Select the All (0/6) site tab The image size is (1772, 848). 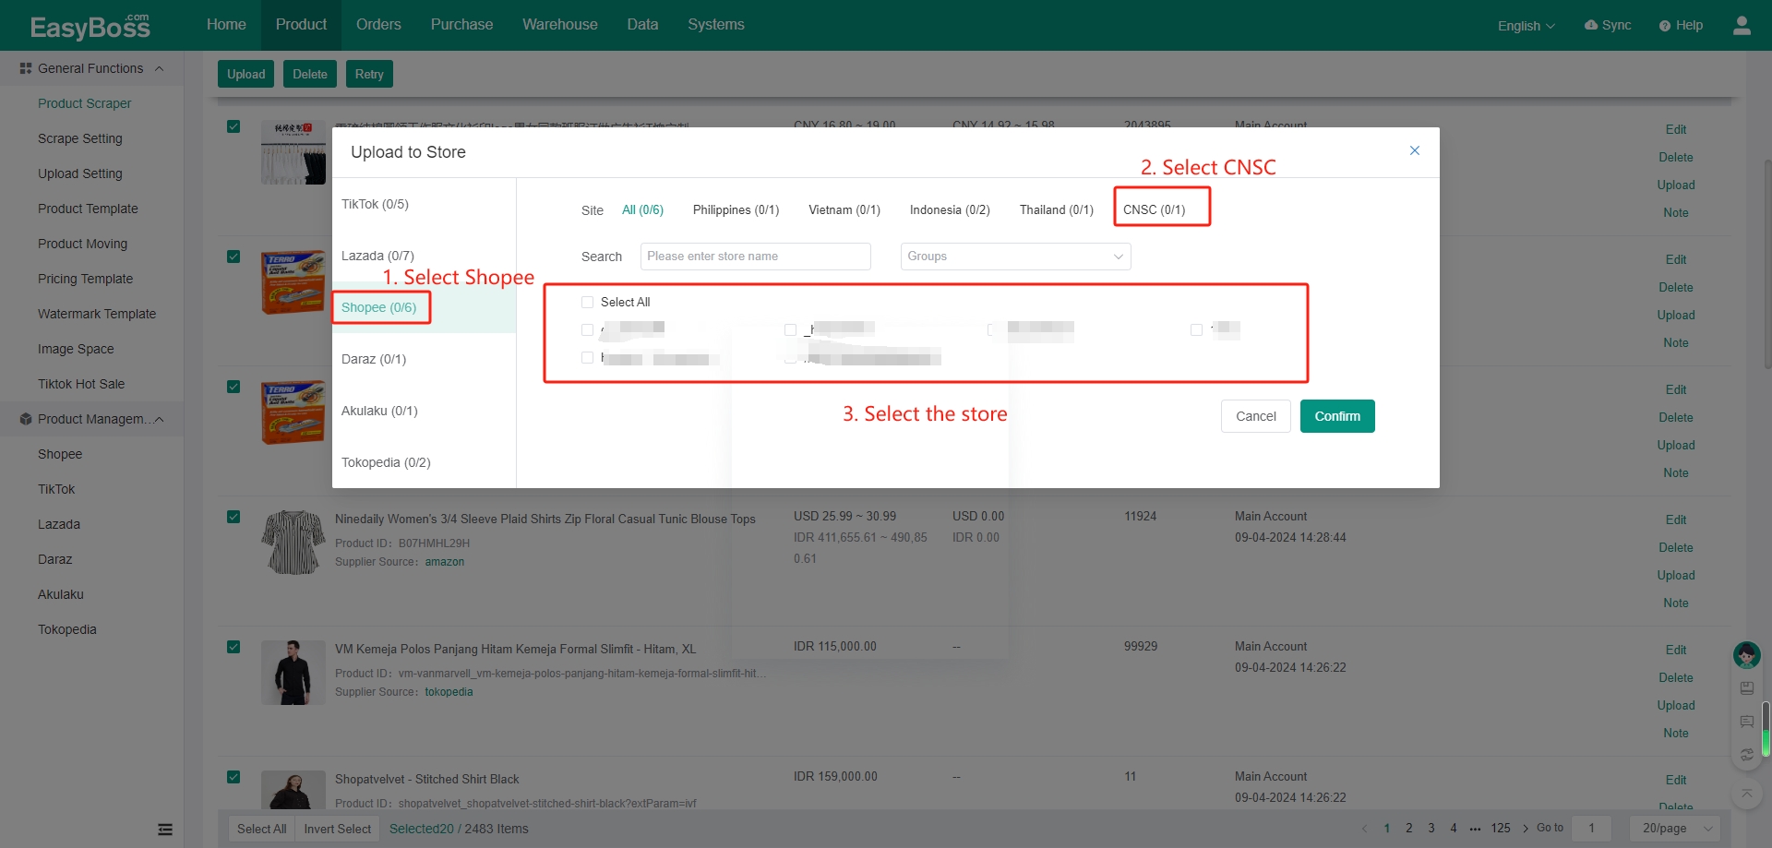(x=642, y=209)
